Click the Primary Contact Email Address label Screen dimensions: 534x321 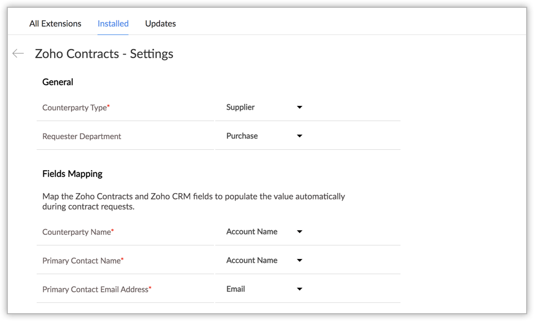tap(95, 289)
